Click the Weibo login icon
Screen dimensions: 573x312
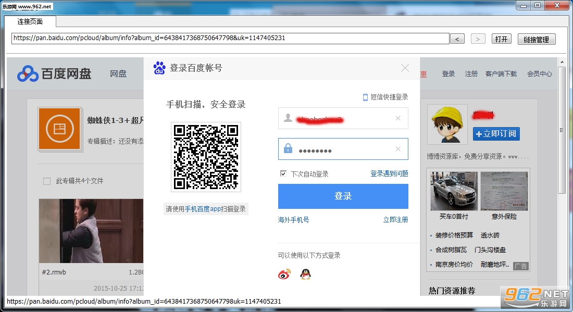pyautogui.click(x=284, y=274)
